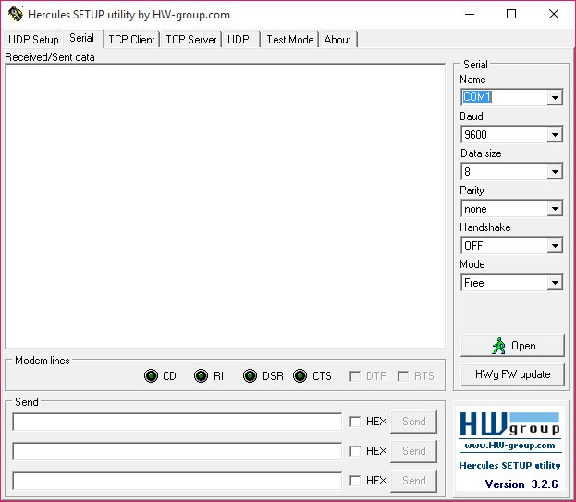Click the second Send button

pos(413,451)
